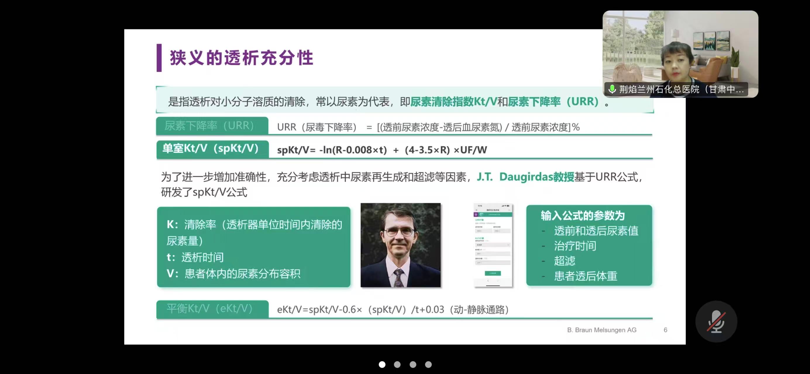Click back chevron at phone mockup bottom
This screenshot has width=810, height=374.
pos(488,281)
